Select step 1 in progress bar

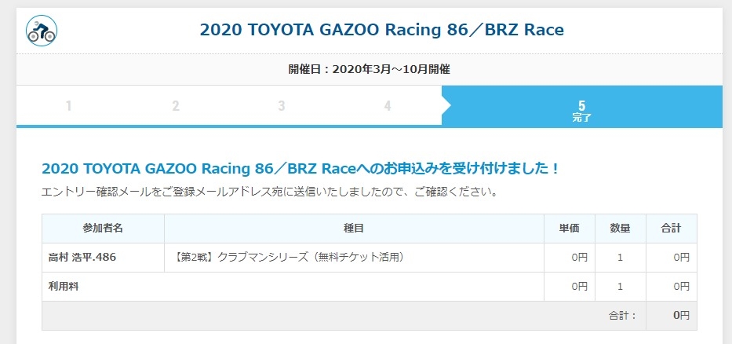point(69,106)
